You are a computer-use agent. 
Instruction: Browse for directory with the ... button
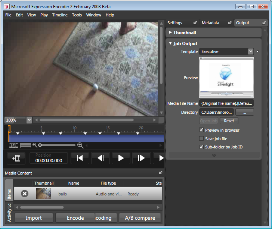(x=245, y=112)
